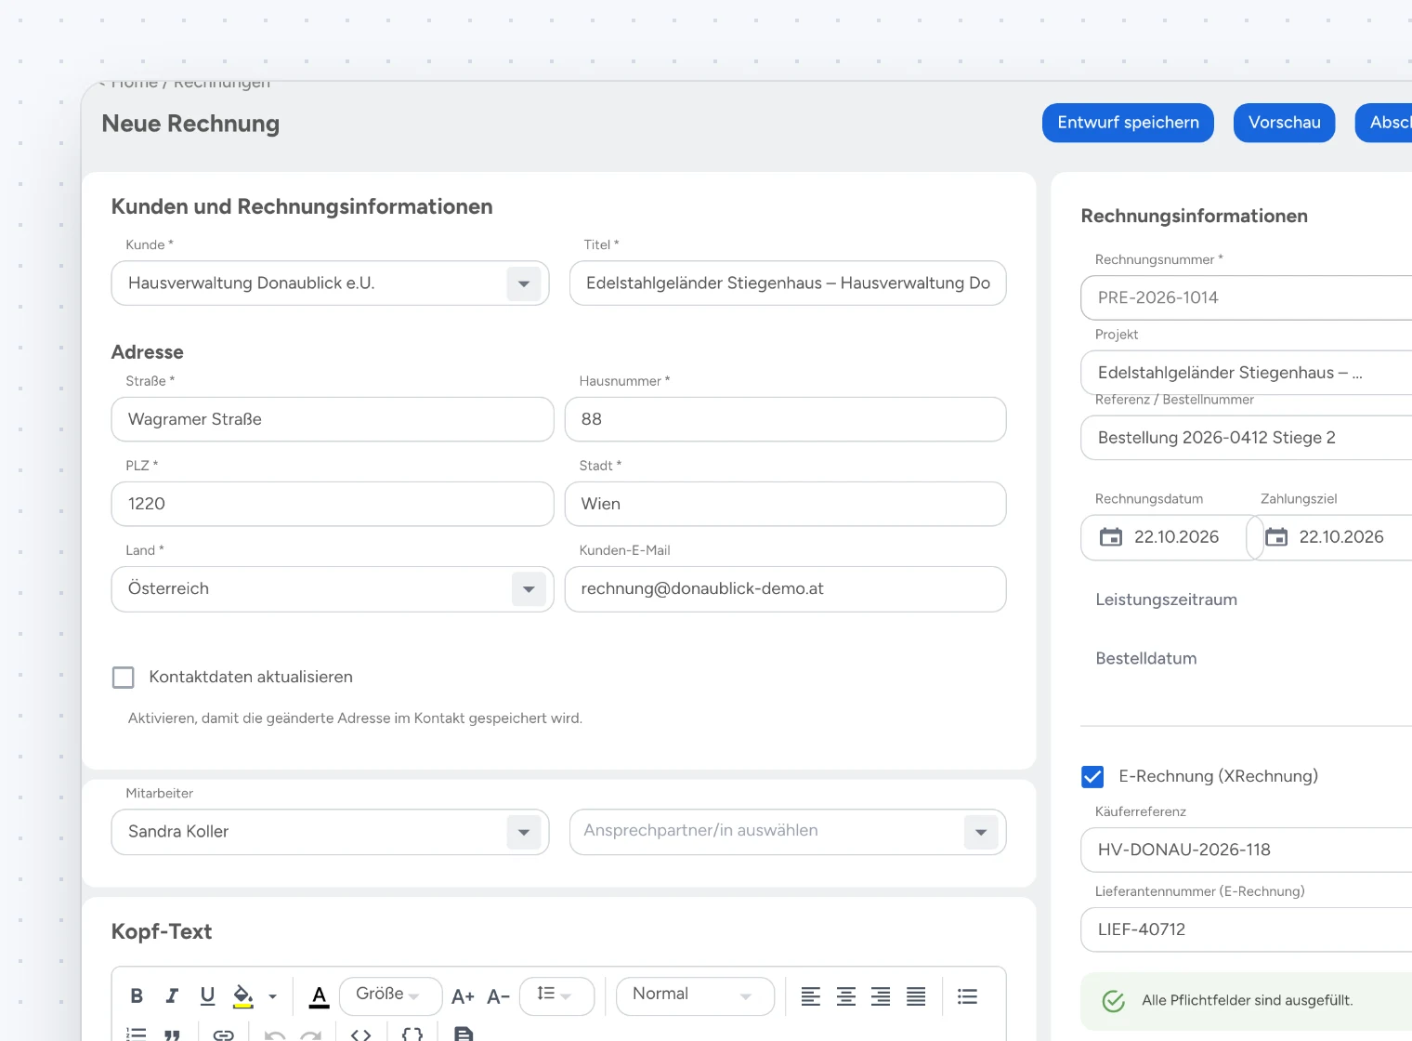The width and height of the screenshot is (1412, 1041).
Task: Click the Referenz / Bestellnummer field
Action: coord(1247,438)
